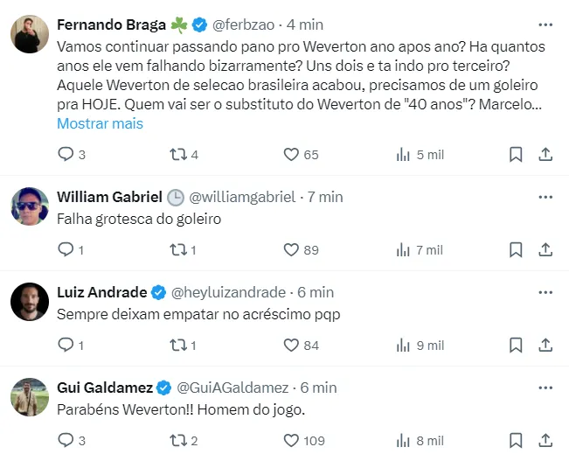View analytics on William Gabriel's tweet

tap(403, 250)
